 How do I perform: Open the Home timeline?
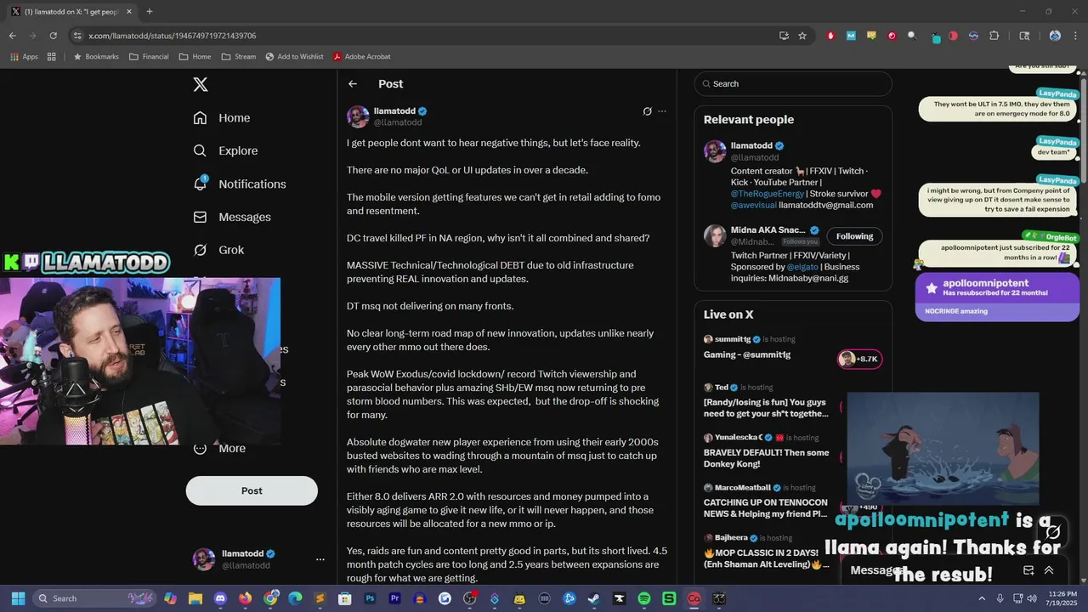(222, 118)
